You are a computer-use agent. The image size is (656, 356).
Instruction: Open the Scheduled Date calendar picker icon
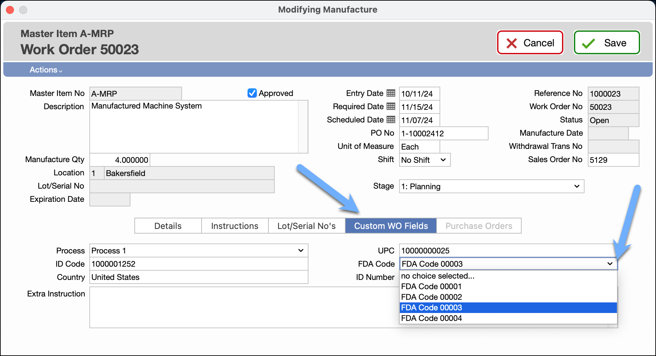(391, 119)
